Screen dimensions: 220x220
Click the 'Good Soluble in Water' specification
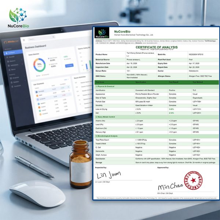[x=144, y=105]
